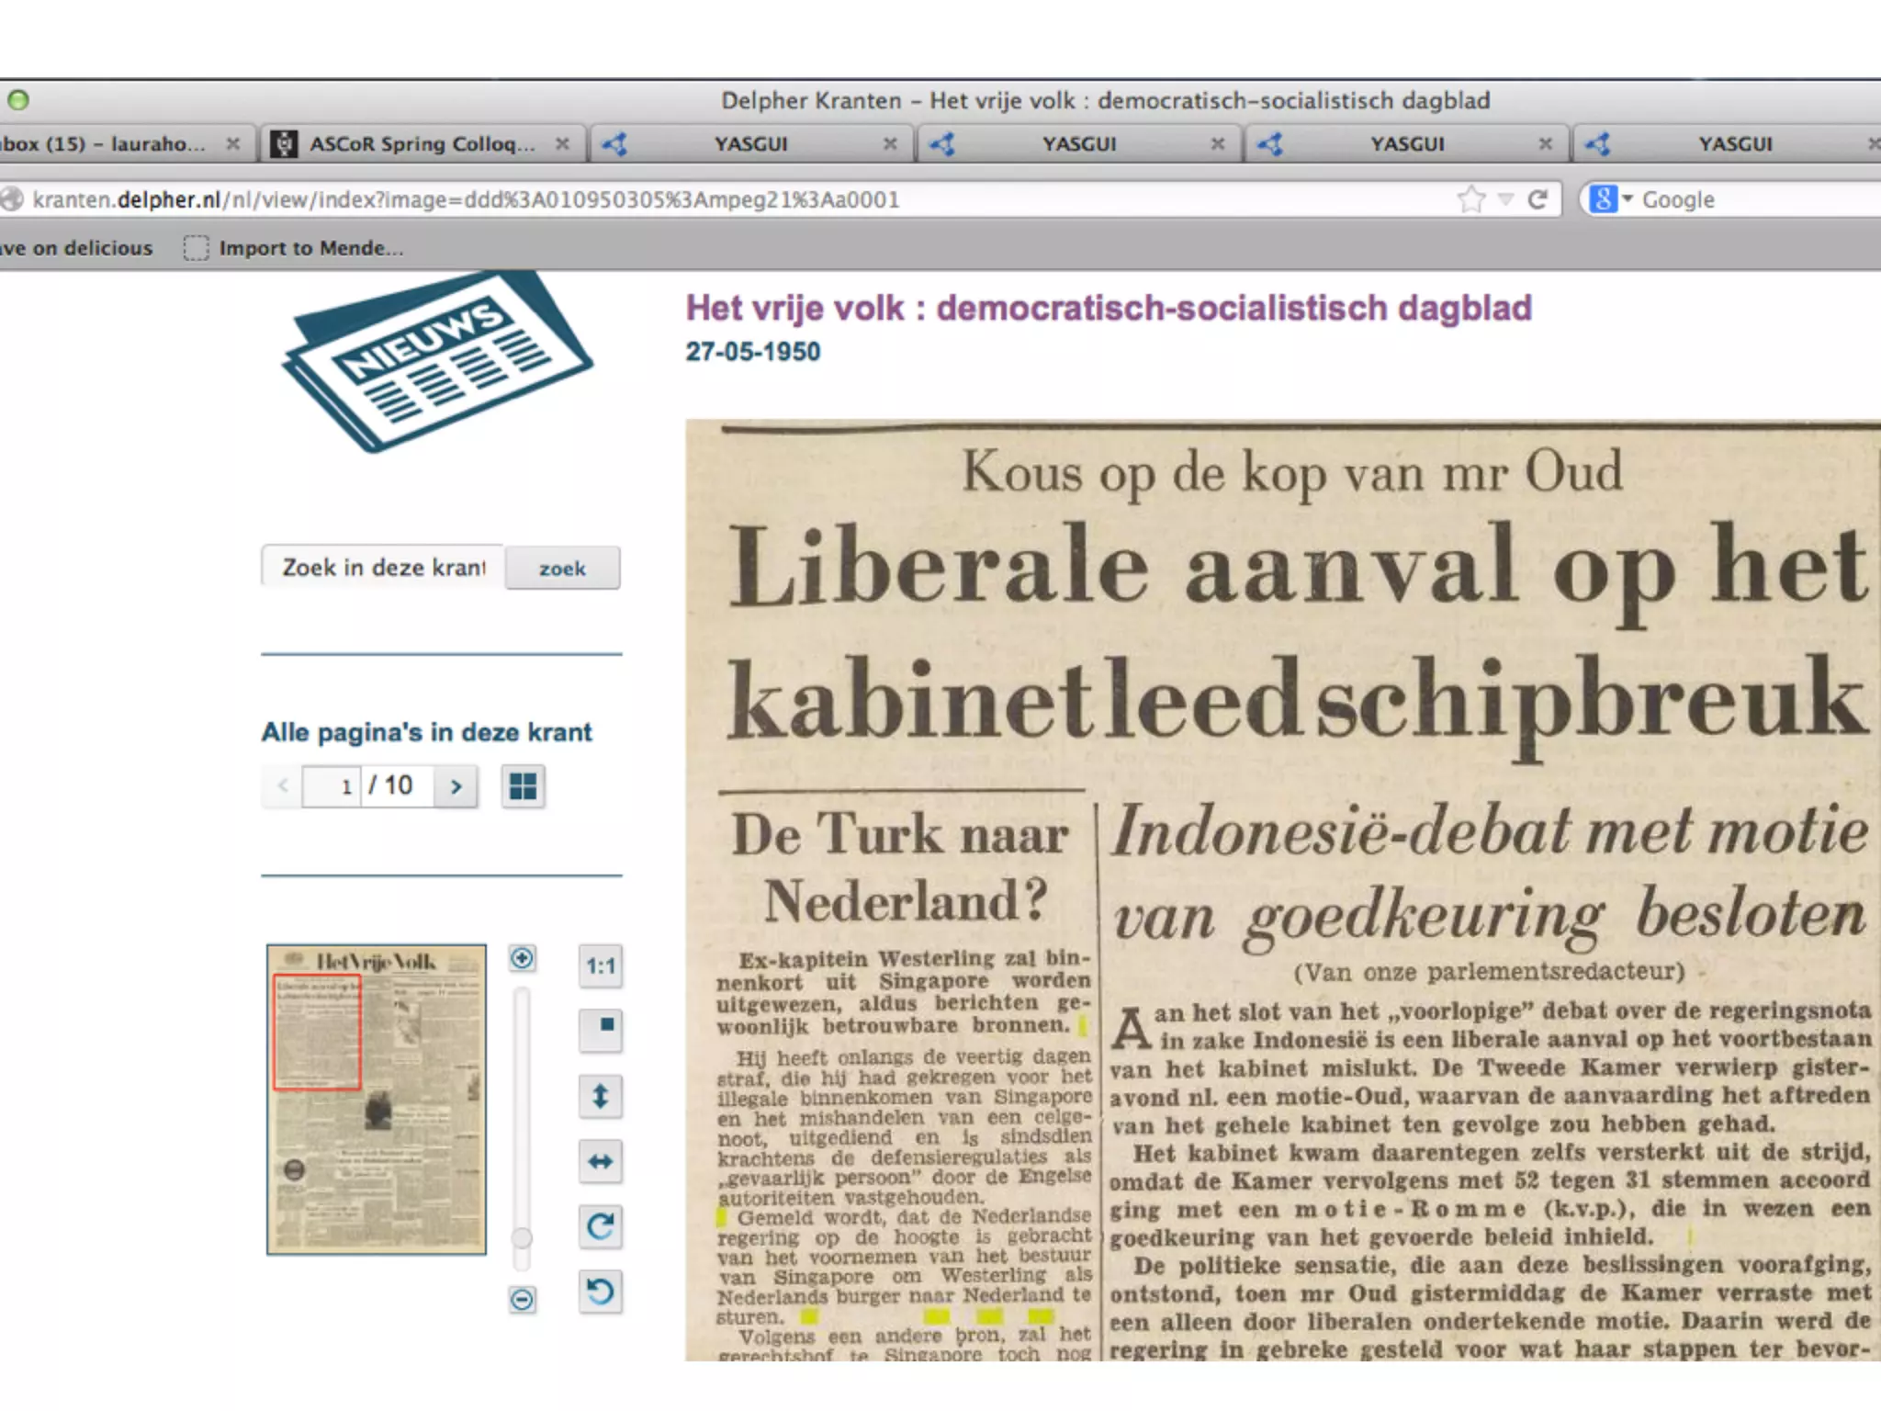Click the zoom level slider handle
Screen dimensions: 1881x1411
click(522, 1237)
